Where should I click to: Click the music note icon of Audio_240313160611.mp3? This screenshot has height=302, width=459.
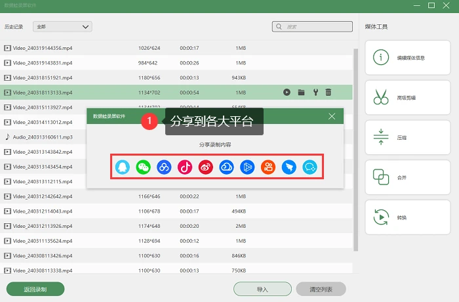8,137
